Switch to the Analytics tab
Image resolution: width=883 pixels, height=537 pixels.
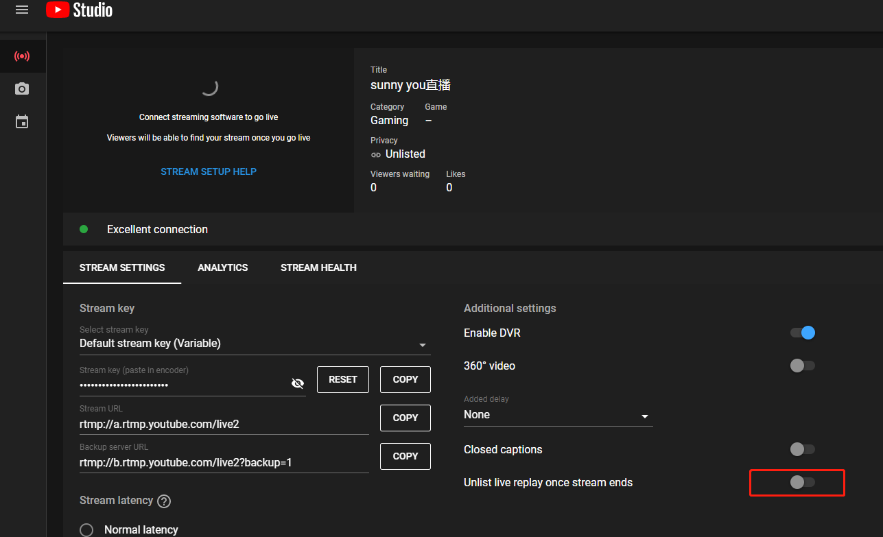click(223, 267)
